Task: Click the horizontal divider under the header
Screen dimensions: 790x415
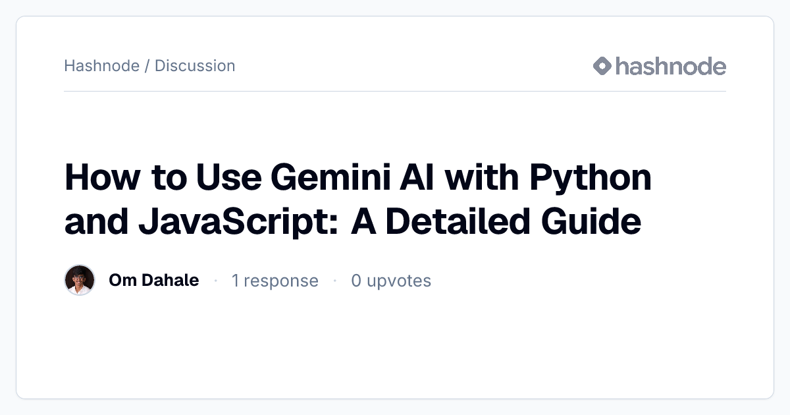Action: coord(395,91)
